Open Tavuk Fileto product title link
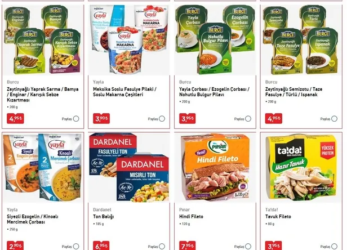The width and height of the screenshot is (347, 250). 278,217
